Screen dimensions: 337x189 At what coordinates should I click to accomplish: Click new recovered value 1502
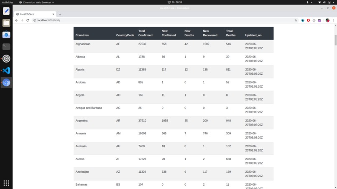click(206, 44)
